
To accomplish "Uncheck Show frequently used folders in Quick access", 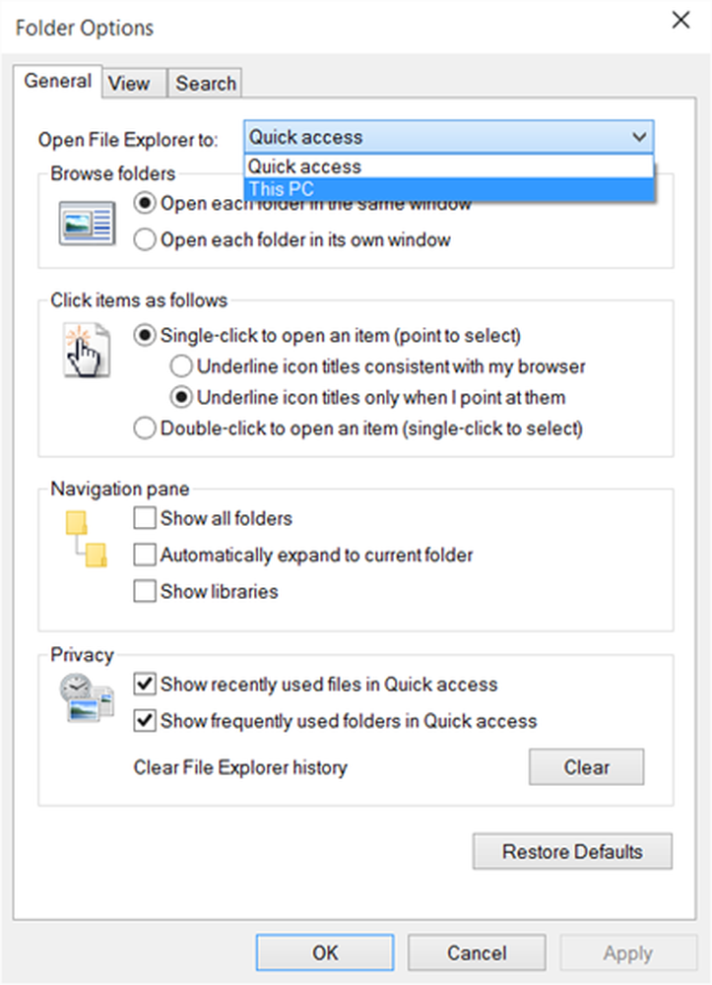I will click(x=145, y=721).
